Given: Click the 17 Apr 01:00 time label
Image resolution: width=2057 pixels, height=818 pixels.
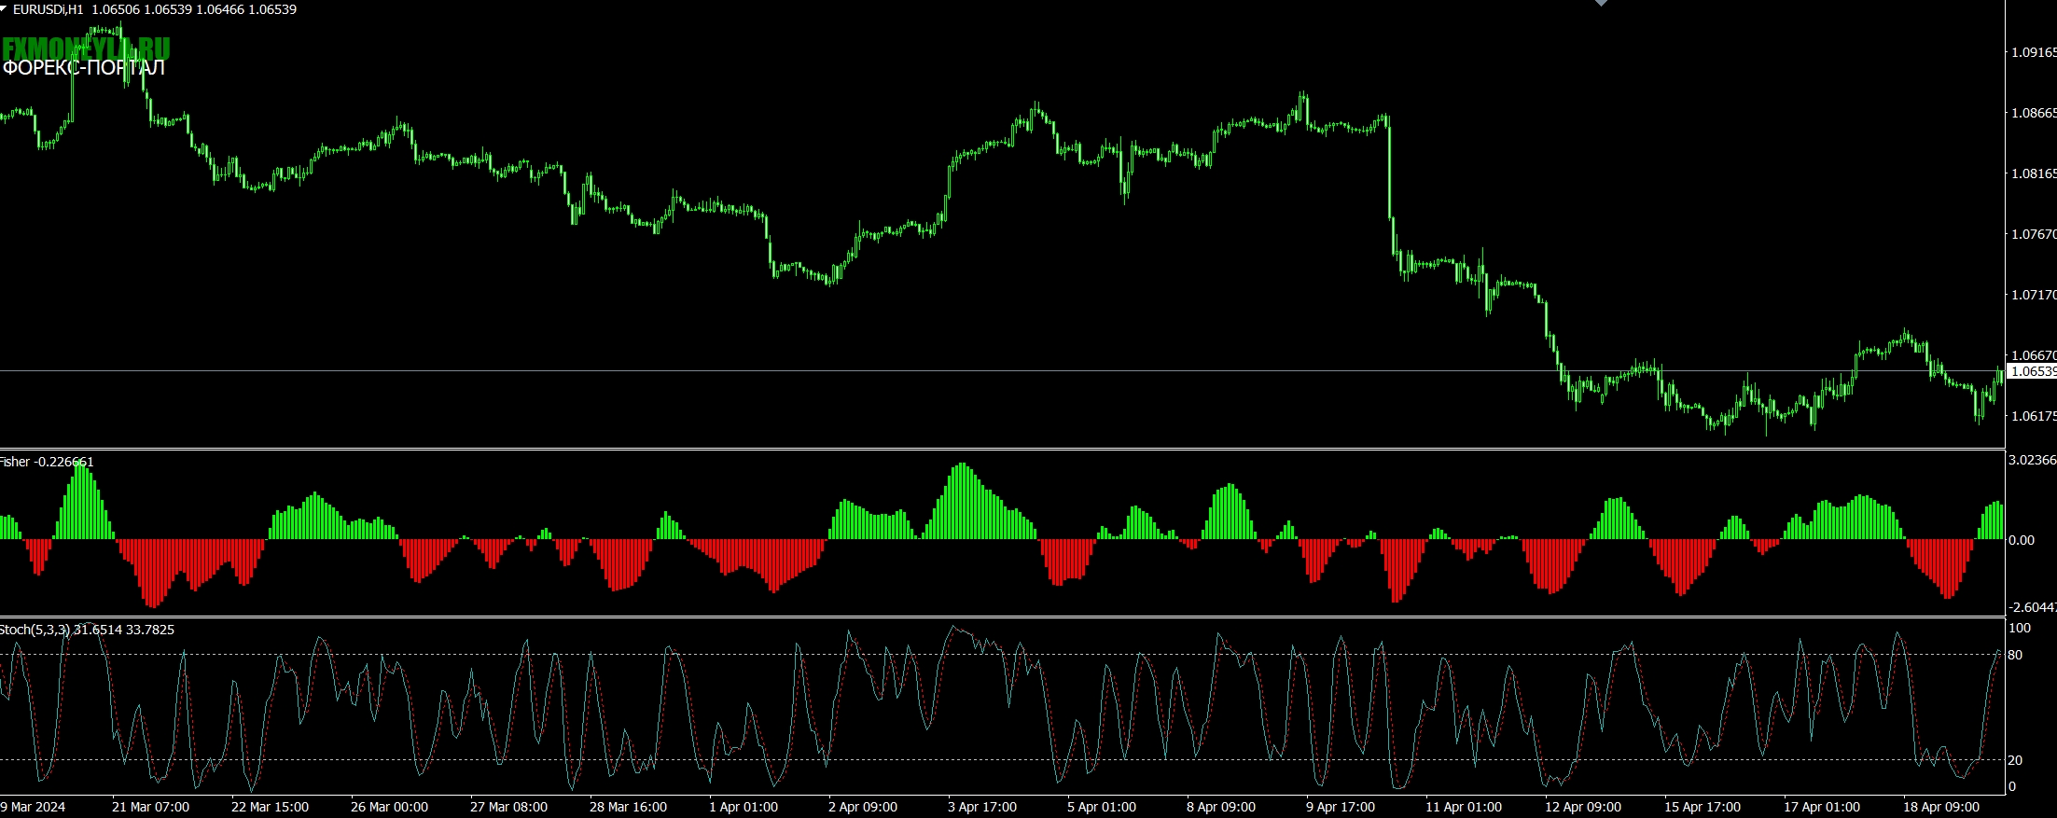Looking at the screenshot, I should pyautogui.click(x=1822, y=807).
